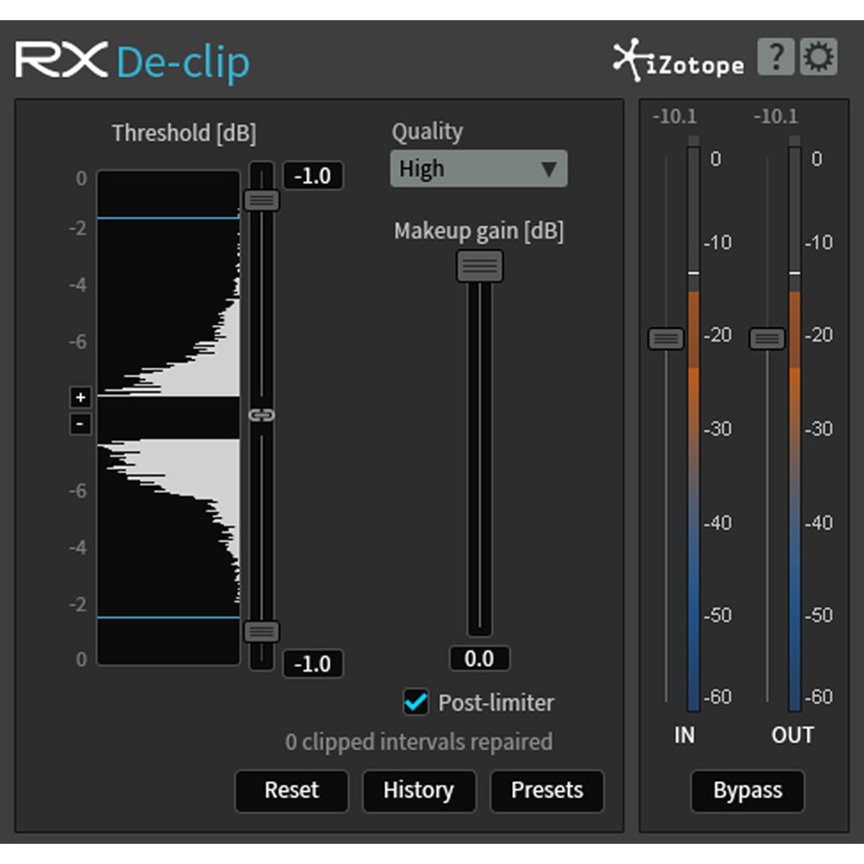Viewport: 864px width, 864px height.
Task: Open the Presets button
Action: [x=547, y=791]
